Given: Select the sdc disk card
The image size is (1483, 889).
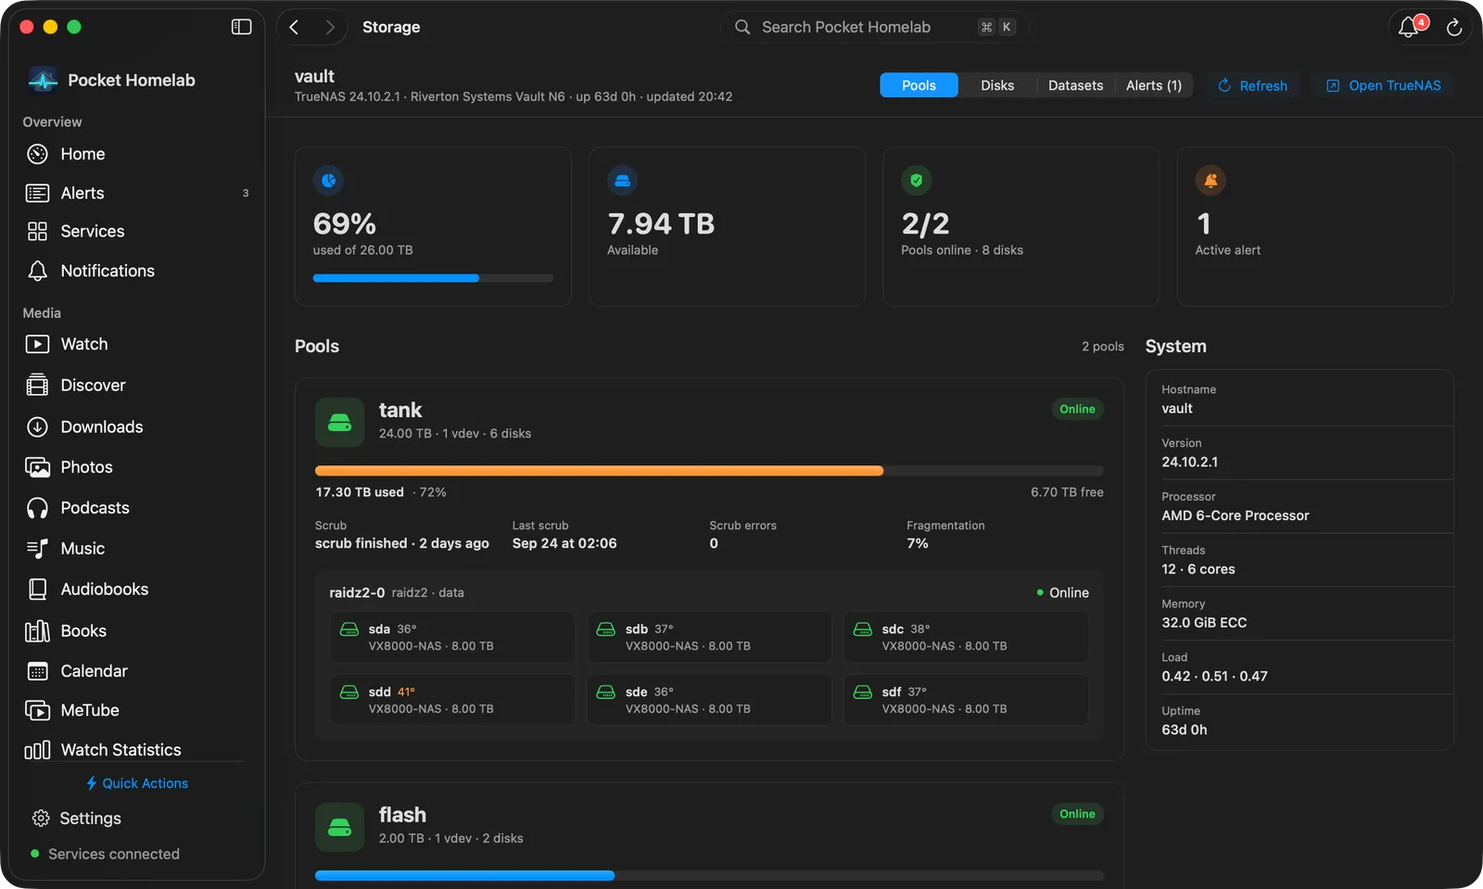Looking at the screenshot, I should pyautogui.click(x=966, y=637).
